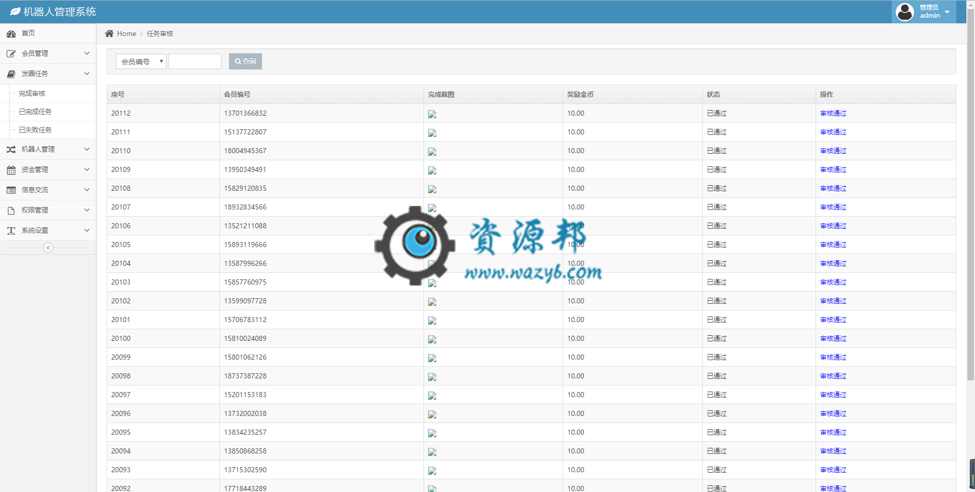Expand the 资金管理 chevron
This screenshot has width=975, height=492.
coord(87,169)
